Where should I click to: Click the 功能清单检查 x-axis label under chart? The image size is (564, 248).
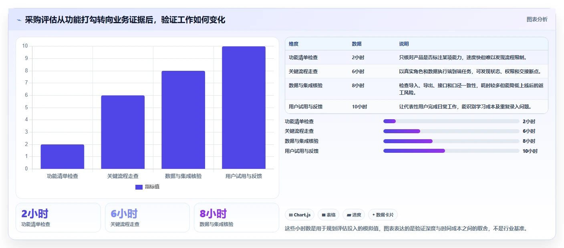point(62,176)
